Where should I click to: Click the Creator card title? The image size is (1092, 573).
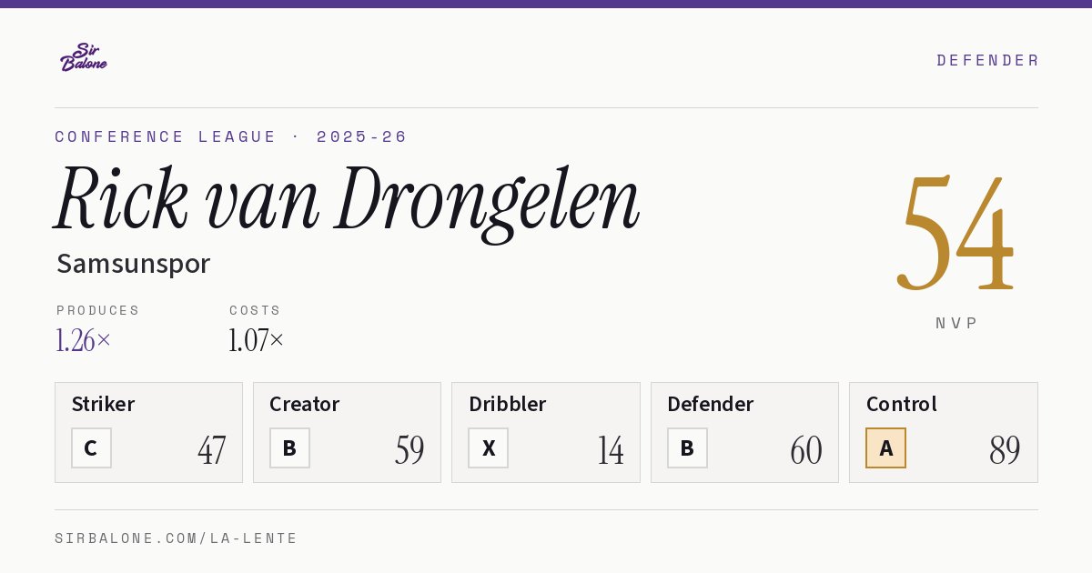[x=305, y=404]
